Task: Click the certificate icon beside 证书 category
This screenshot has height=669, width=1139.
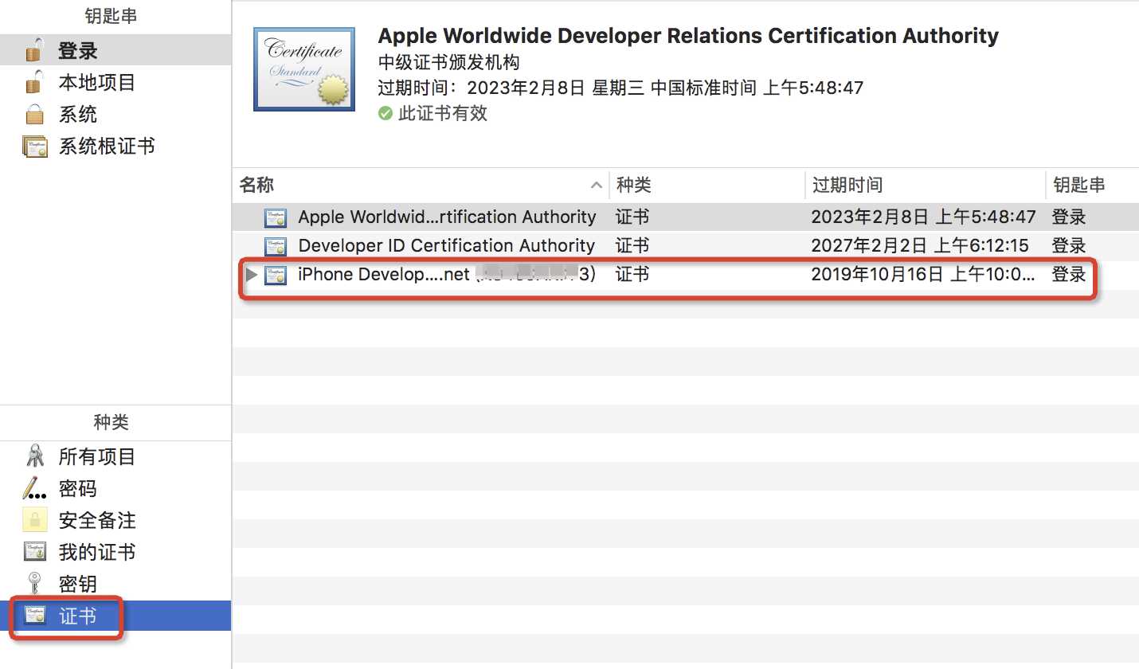Action: 34,616
